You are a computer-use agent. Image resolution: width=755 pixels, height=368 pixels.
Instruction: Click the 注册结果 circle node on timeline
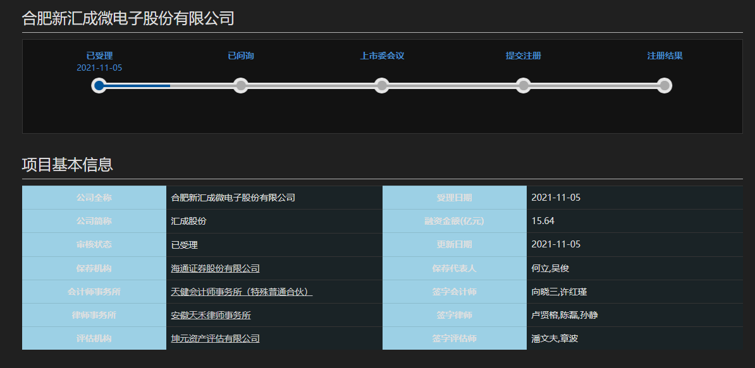pos(664,85)
